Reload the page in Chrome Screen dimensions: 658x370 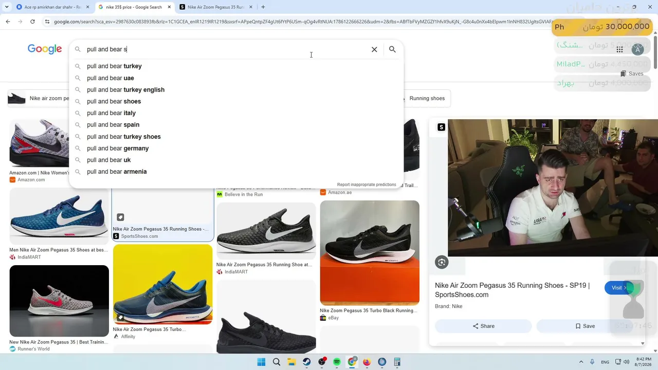[32, 22]
